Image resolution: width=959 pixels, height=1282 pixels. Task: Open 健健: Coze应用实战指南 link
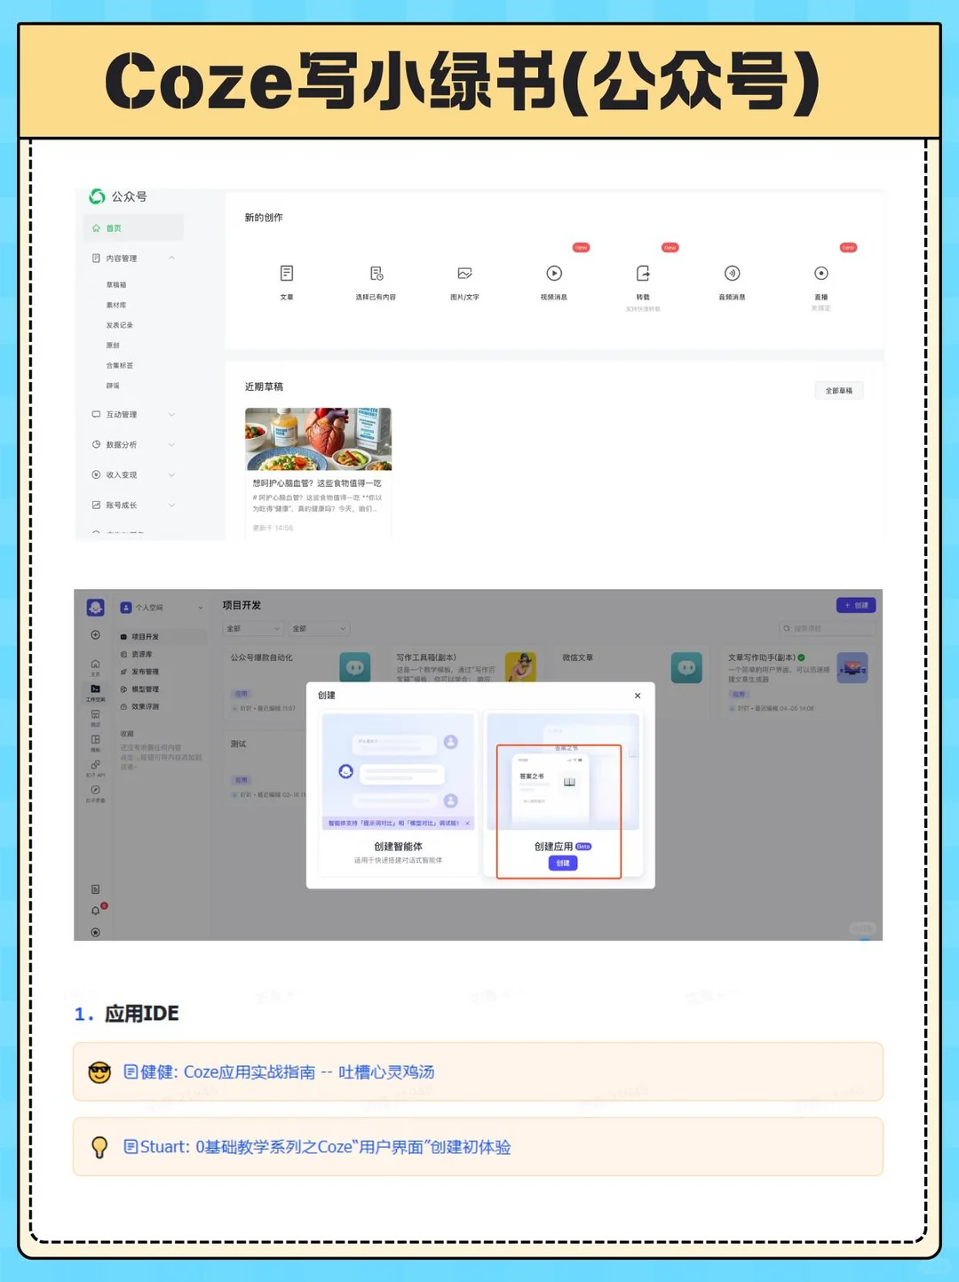[279, 1072]
